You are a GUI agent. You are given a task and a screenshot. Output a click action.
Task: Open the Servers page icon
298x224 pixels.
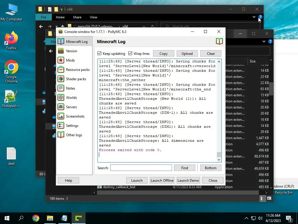(x=61, y=107)
